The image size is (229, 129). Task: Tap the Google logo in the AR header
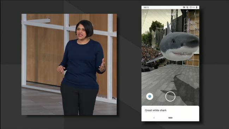170,14
